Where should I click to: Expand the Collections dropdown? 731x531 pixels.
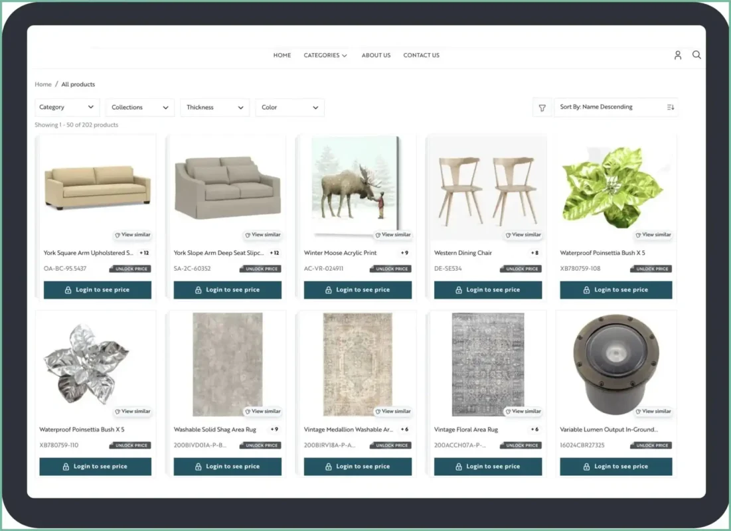point(139,107)
